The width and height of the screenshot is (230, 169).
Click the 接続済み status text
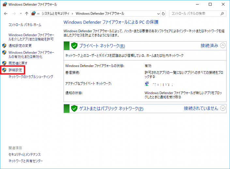tap(209, 45)
